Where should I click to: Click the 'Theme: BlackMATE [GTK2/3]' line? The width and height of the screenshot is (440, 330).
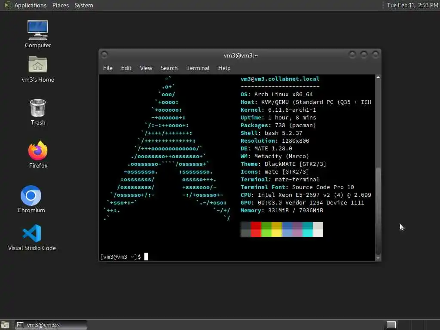pos(284,164)
